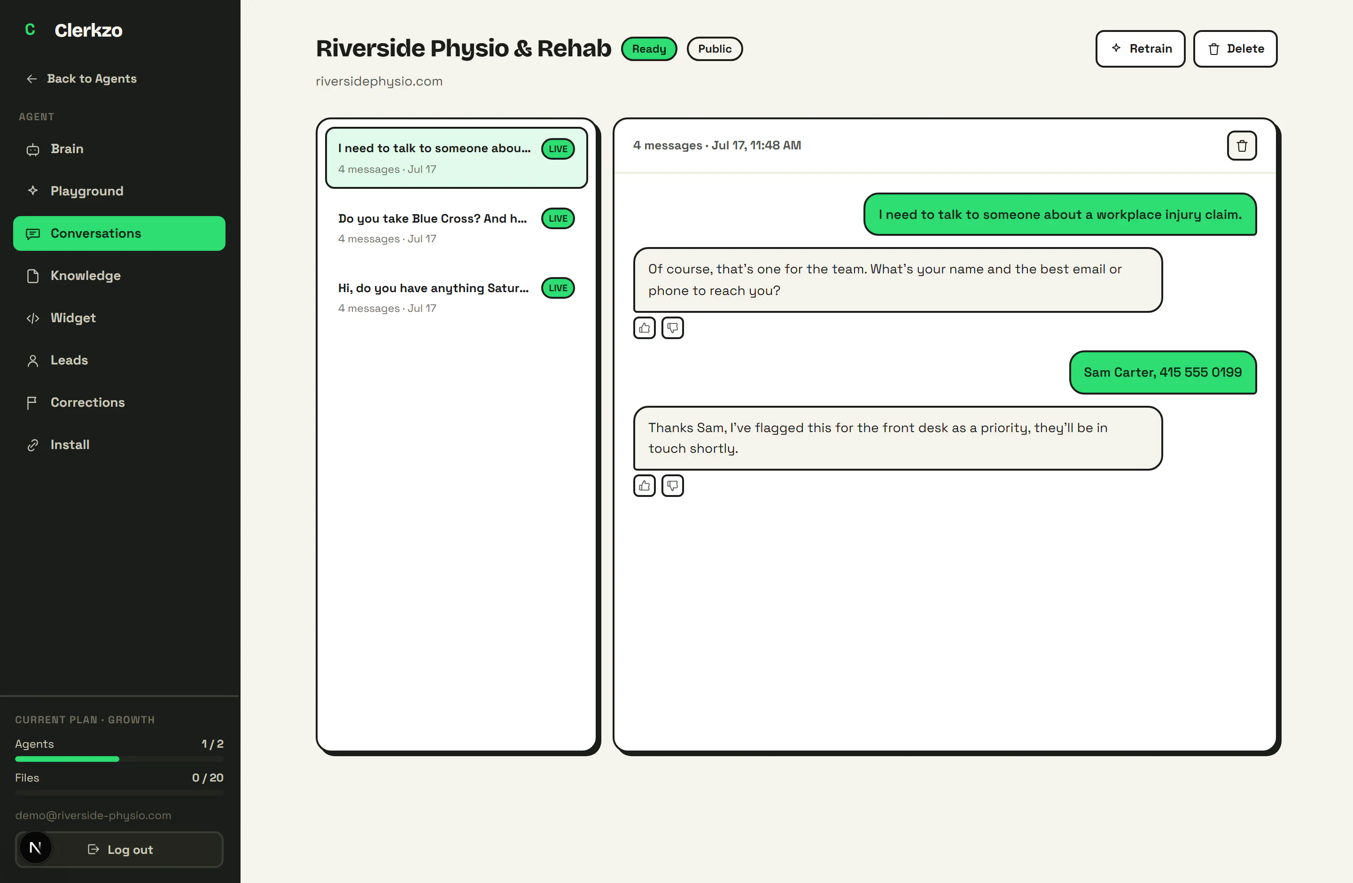The height and width of the screenshot is (883, 1353).
Task: Select the Conversations menu item
Action: pos(119,233)
